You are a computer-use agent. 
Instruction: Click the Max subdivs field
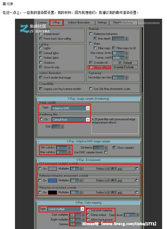point(62,152)
